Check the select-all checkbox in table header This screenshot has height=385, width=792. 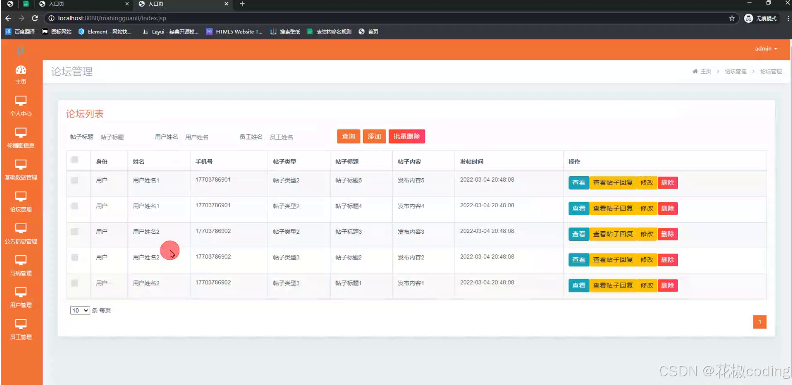pos(75,160)
